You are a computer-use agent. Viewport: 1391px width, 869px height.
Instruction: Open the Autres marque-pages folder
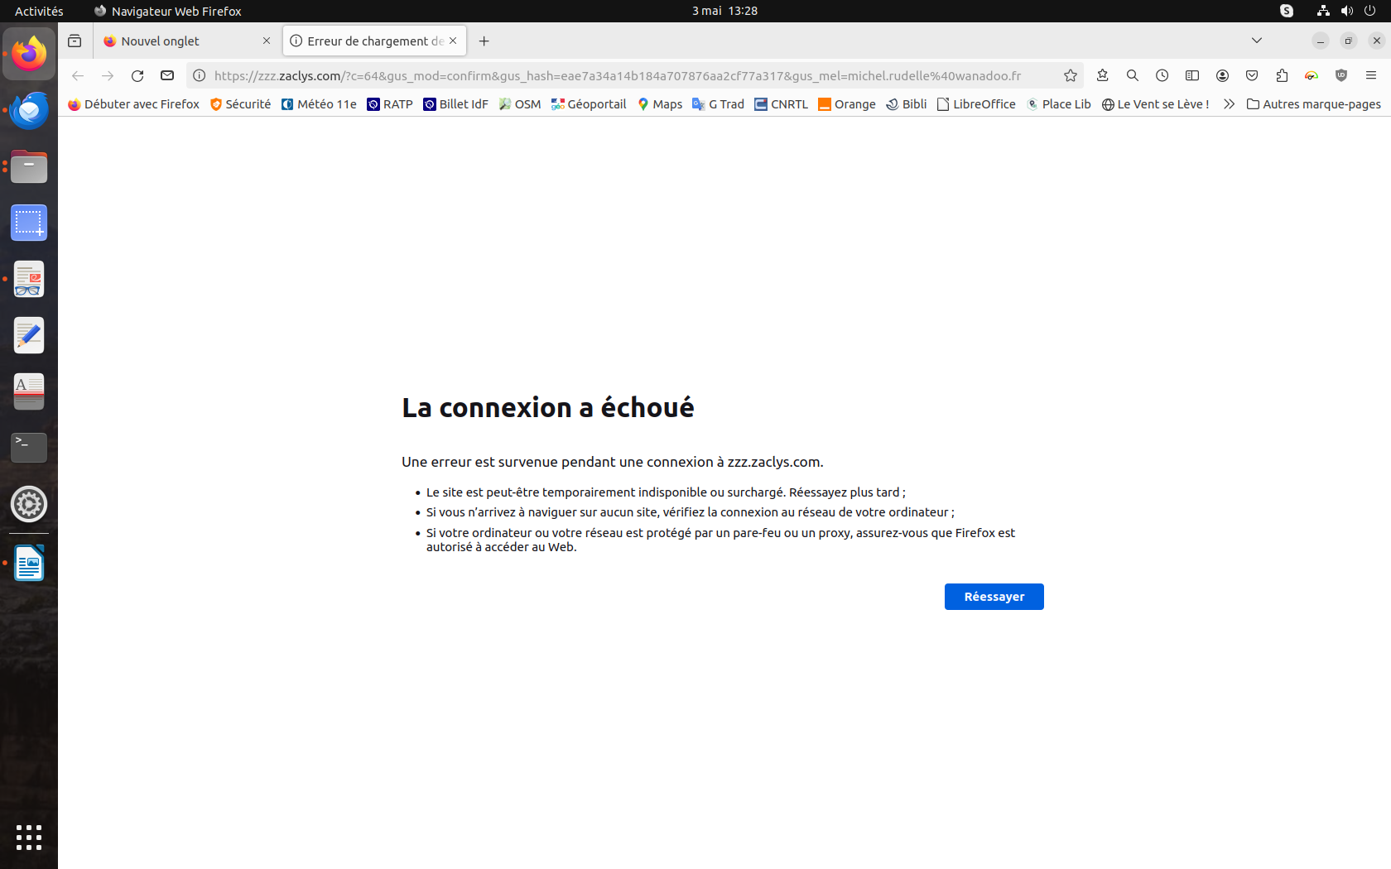tap(1313, 104)
